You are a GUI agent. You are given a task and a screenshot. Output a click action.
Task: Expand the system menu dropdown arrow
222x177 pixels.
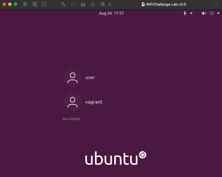tap(218, 13)
